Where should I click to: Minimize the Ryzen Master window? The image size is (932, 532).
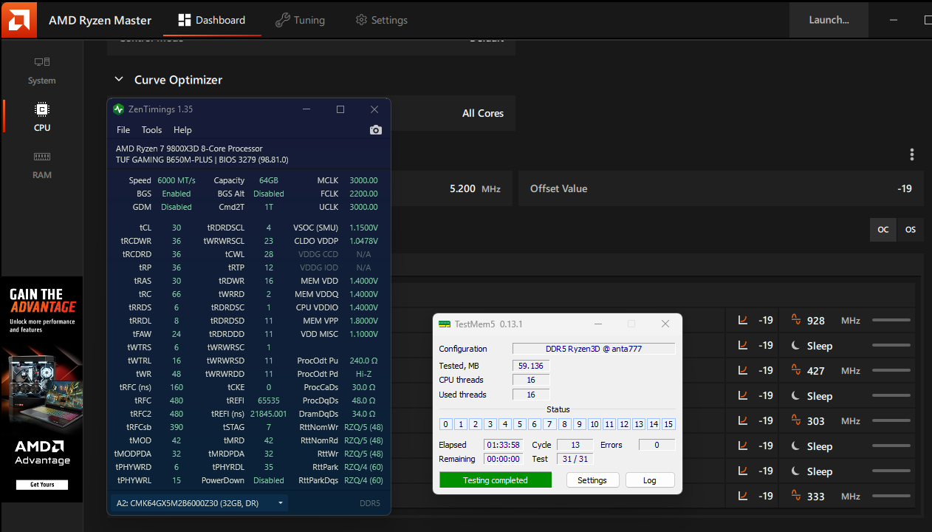894,20
